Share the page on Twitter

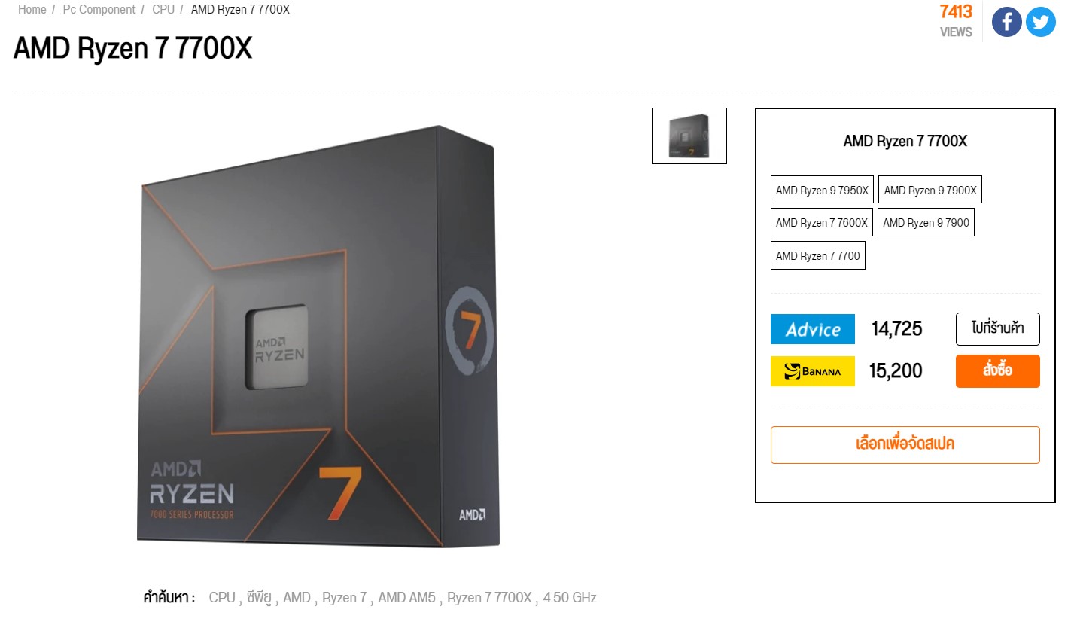click(1041, 22)
